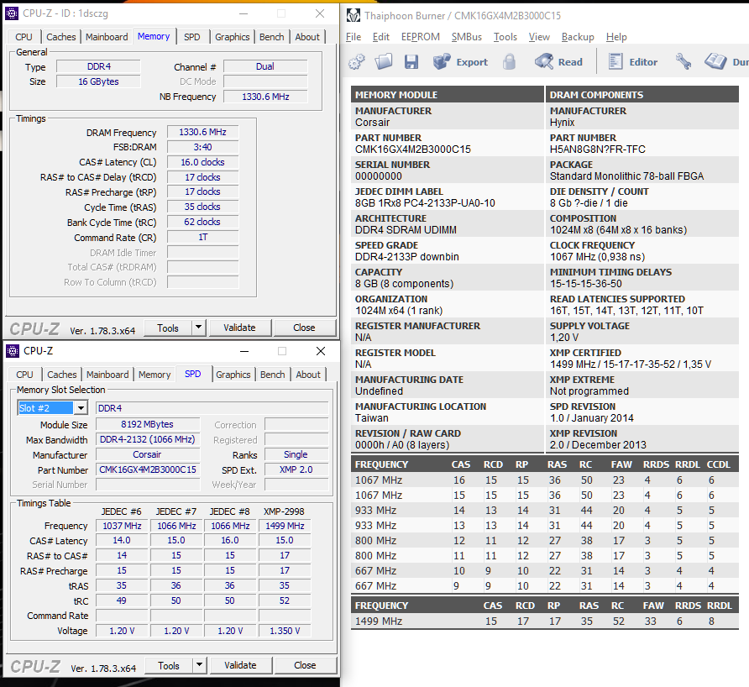Screen dimensions: 749x687
Task: Click the NB Frequency value 1330.6 MHz
Action: [265, 97]
